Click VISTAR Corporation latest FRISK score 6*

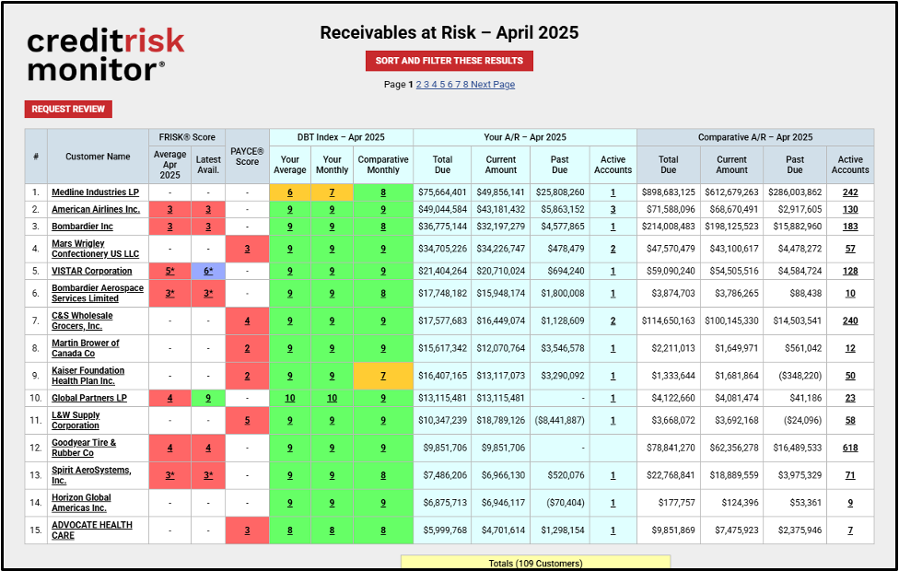(208, 271)
